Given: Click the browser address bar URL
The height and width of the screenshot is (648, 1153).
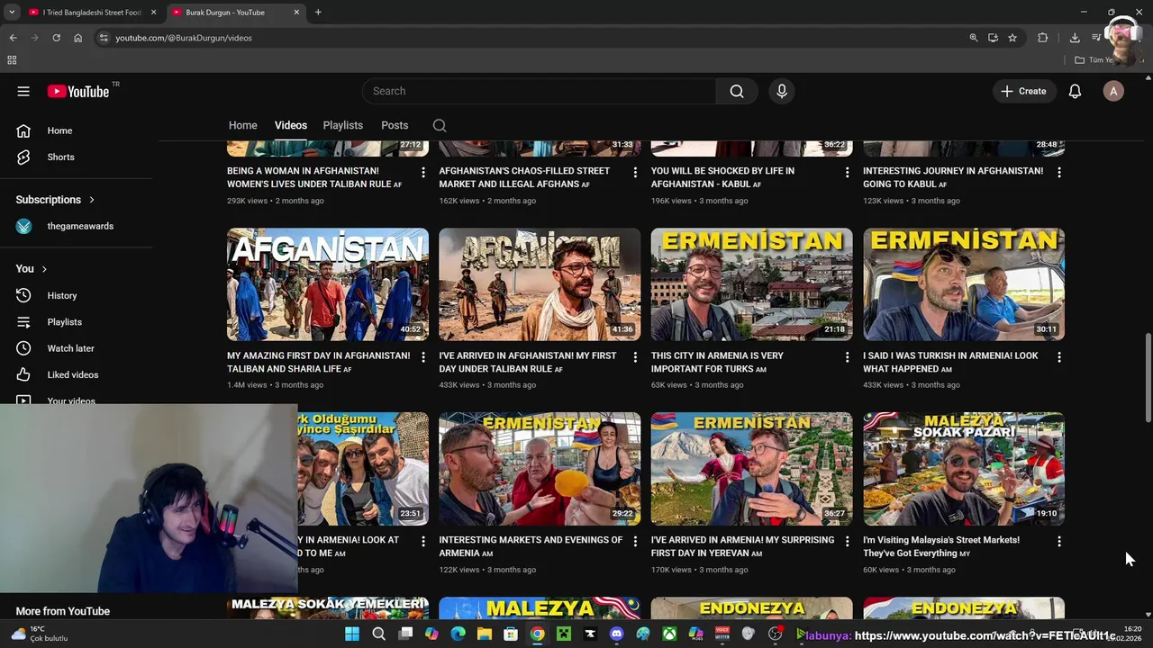Looking at the screenshot, I should [184, 38].
